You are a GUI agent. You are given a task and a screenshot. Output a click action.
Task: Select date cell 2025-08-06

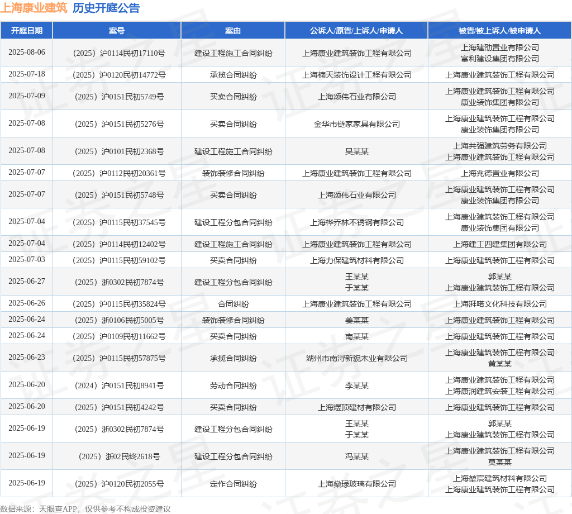click(27, 53)
